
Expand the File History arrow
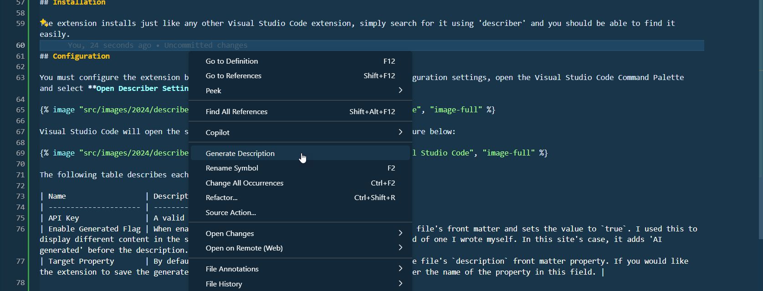[x=400, y=284]
